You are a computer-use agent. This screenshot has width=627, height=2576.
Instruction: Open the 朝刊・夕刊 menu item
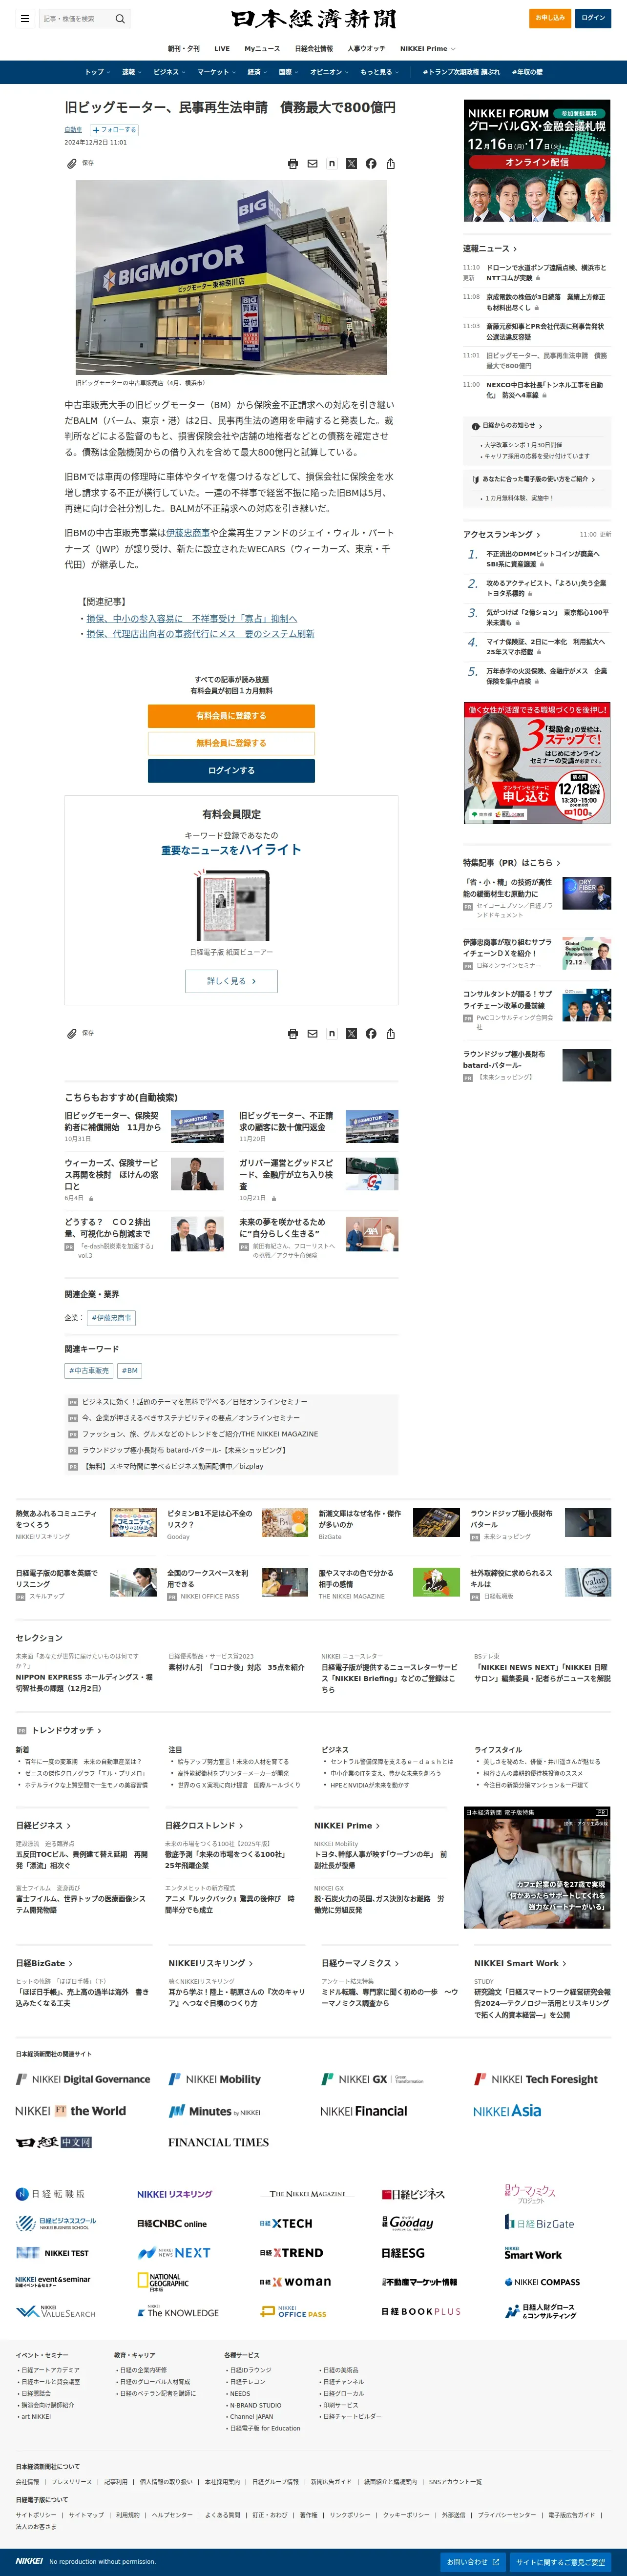(183, 48)
